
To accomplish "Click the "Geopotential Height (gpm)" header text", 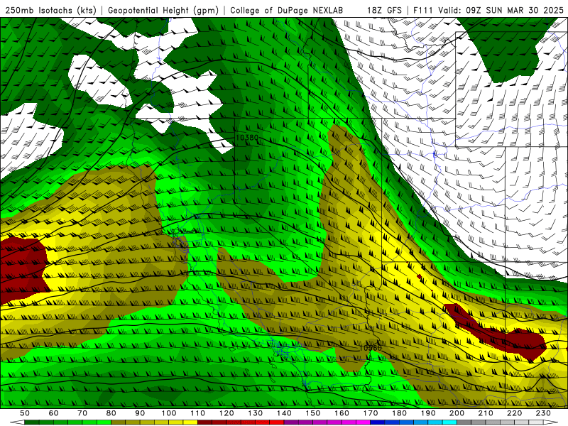I will (x=163, y=10).
